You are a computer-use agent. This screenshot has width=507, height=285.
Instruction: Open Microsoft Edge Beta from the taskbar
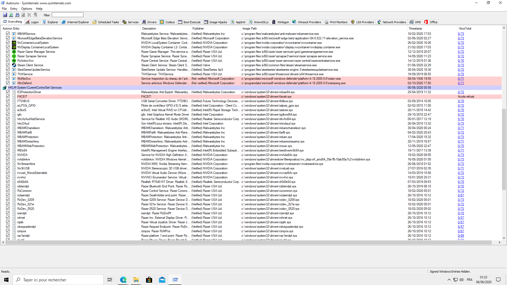pyautogui.click(x=123, y=280)
